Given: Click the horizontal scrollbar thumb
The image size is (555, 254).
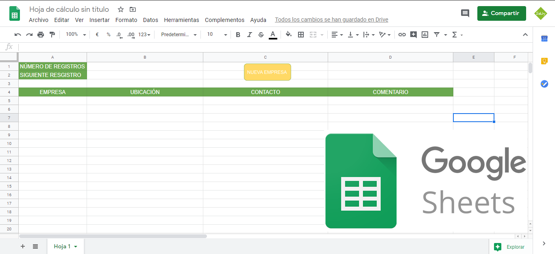Looking at the screenshot, I should [113, 236].
